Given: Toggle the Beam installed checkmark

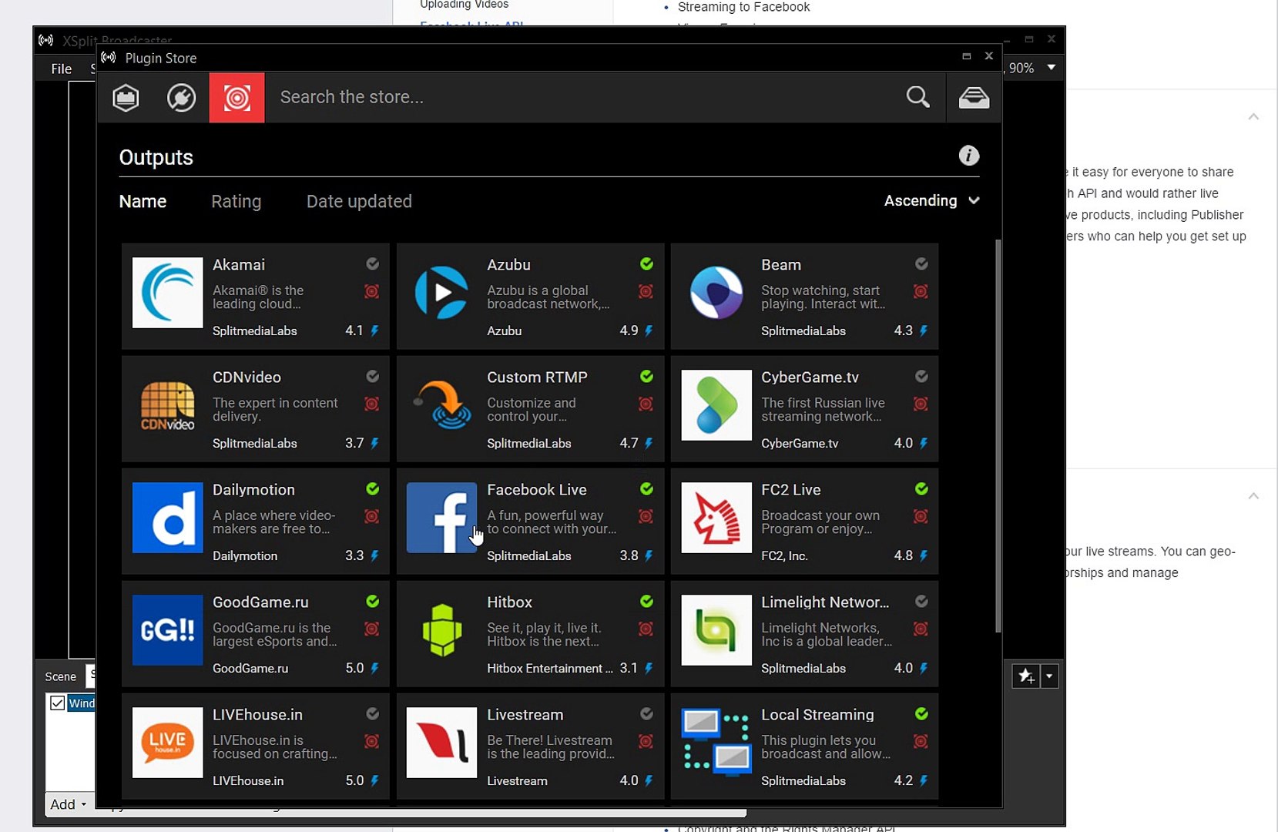Looking at the screenshot, I should [921, 264].
